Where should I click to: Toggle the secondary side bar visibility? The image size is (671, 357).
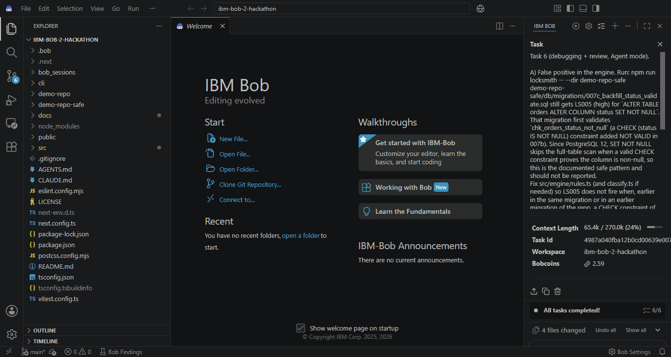click(x=596, y=8)
